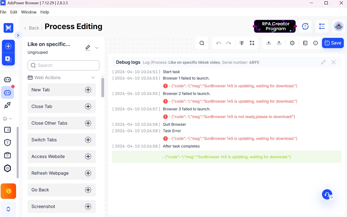The width and height of the screenshot is (347, 217).
Task: Collapse the Web Actions section
Action: [x=93, y=78]
